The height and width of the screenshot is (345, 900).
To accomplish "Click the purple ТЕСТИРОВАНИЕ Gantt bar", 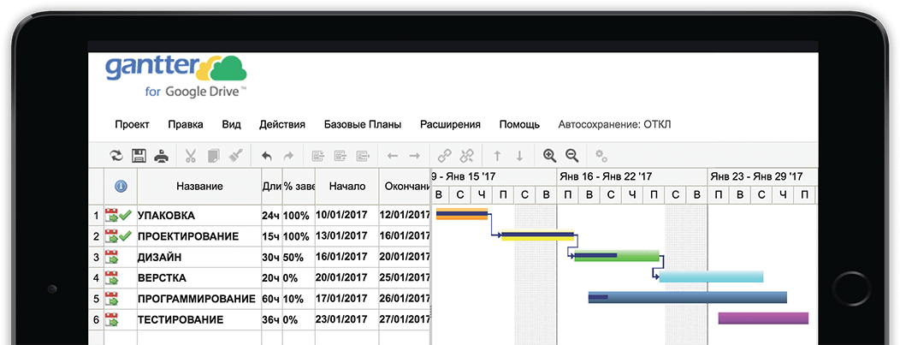I will pos(763,318).
